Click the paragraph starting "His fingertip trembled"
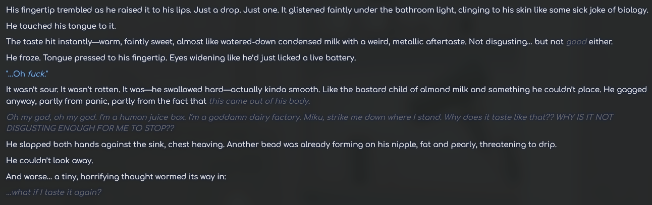652x205 pixels. tap(327, 10)
